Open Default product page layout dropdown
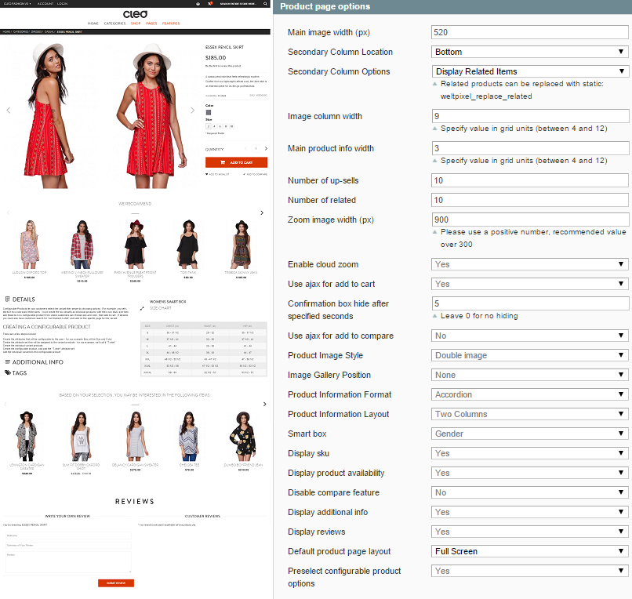This screenshot has height=599, width=632. tap(530, 551)
